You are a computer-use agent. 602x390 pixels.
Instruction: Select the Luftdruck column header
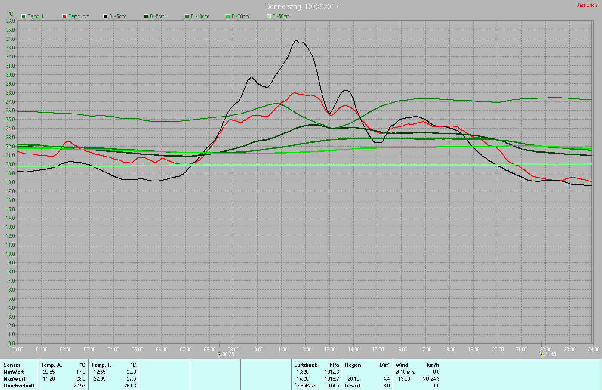(x=306, y=365)
